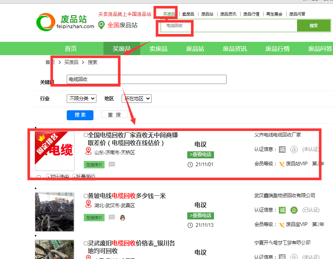Screen dimensions: 333x259
Task: Select 废品问答 in the top search tabs
Action: pyautogui.click(x=297, y=14)
